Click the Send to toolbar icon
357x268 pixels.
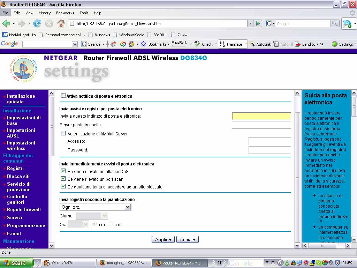pyautogui.click(x=298, y=44)
